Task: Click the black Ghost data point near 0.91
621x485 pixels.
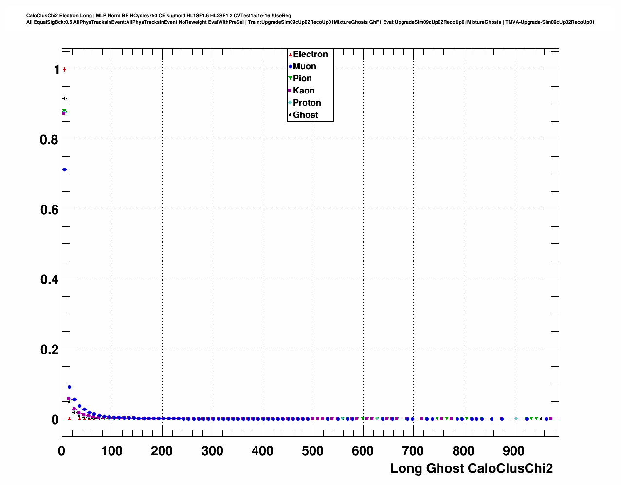Action: coord(64,99)
